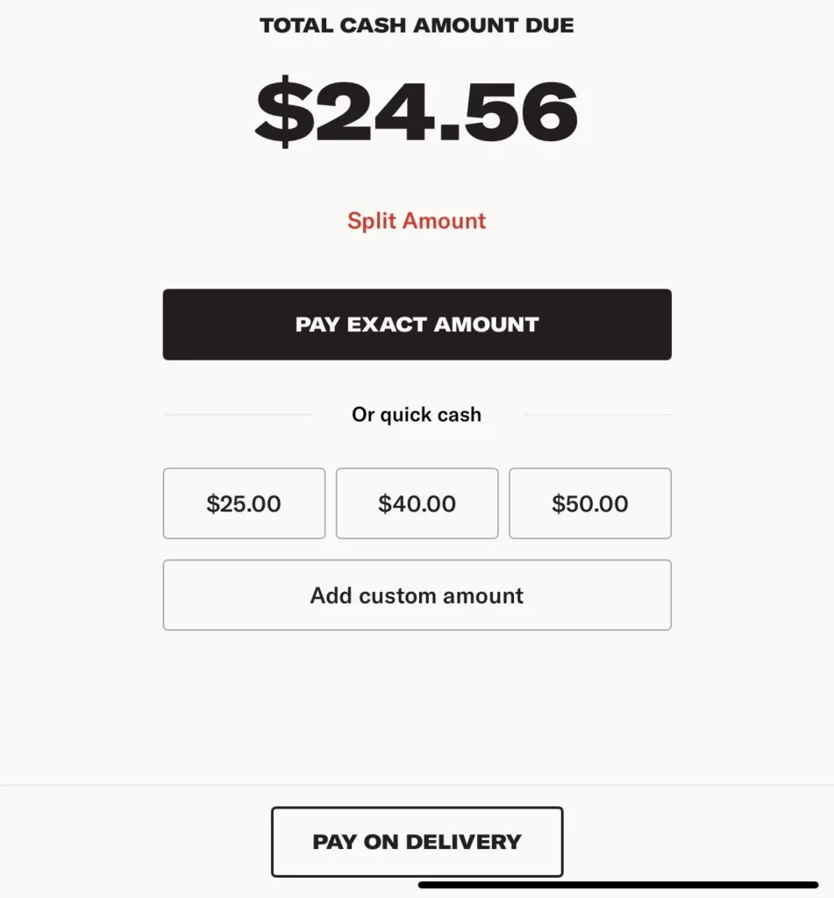Click the divider line left of Or quick cash

click(x=237, y=415)
